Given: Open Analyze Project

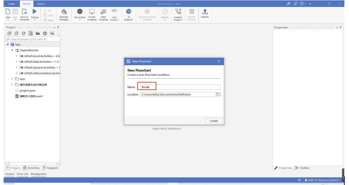Looking at the screenshot, I should click(x=178, y=15).
